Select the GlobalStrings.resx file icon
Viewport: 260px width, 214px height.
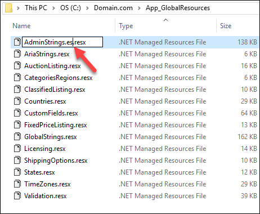17,137
